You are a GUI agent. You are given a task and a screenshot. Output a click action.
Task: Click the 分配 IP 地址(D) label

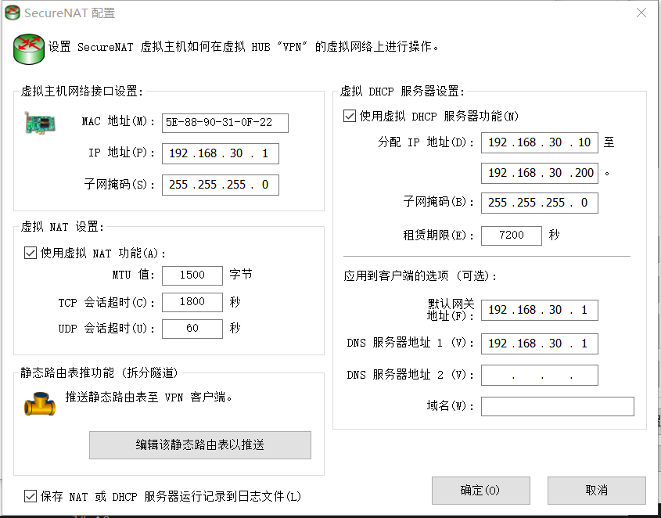tap(426, 142)
